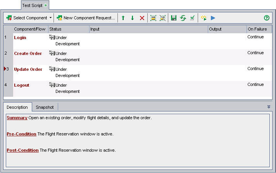Open the Select Component dropdown arrow
The height and width of the screenshot is (173, 276).
(x=51, y=18)
